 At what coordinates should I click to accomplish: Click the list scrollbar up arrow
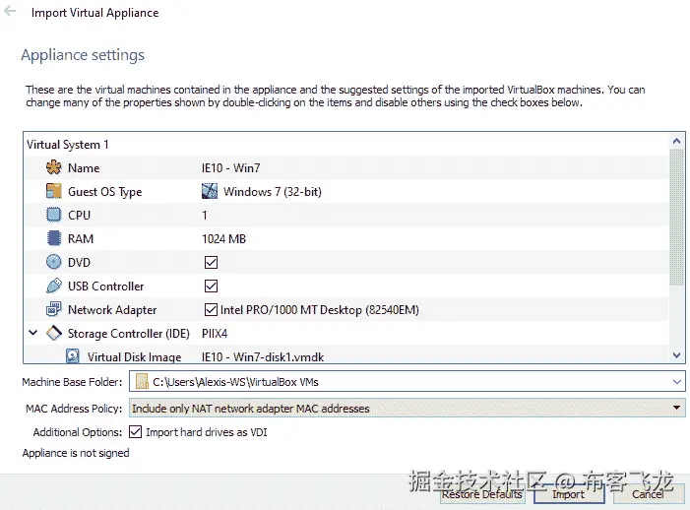click(677, 141)
